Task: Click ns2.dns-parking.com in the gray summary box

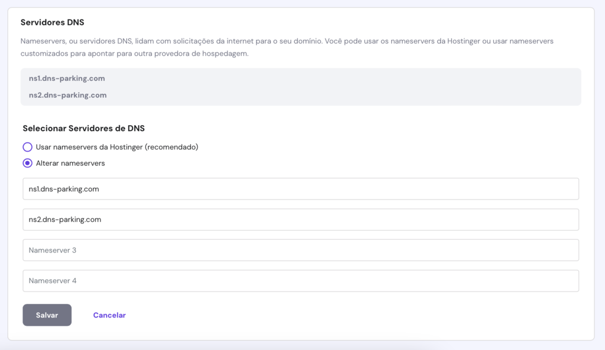Action: (67, 94)
